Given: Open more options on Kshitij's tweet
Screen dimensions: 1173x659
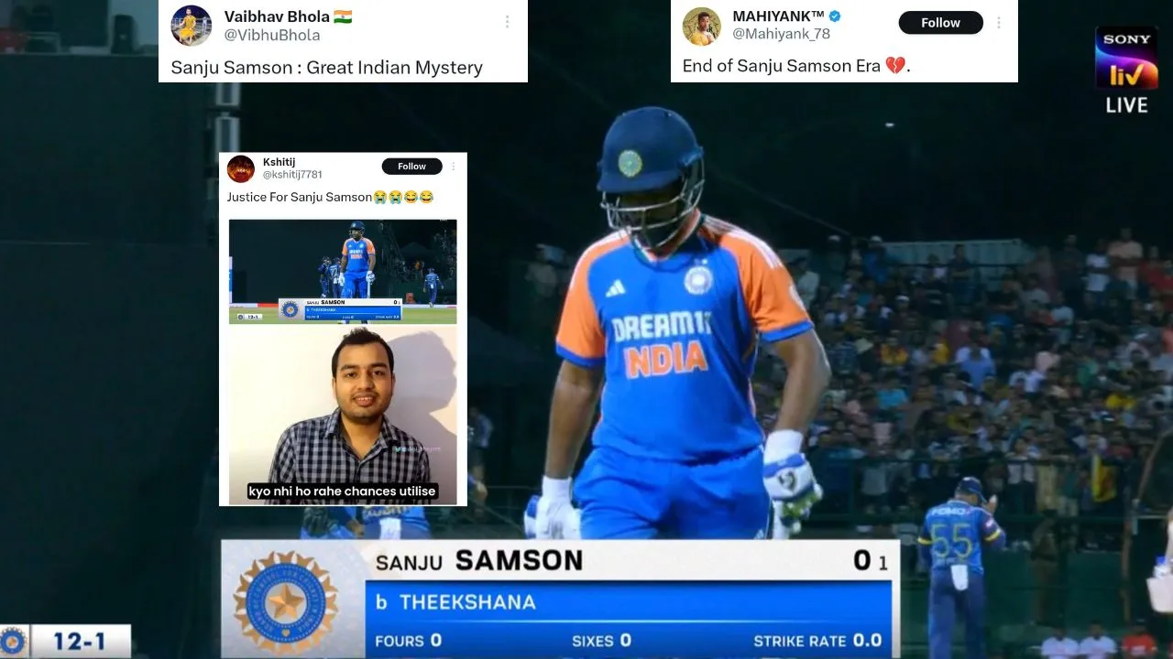Looking at the screenshot, I should [453, 167].
